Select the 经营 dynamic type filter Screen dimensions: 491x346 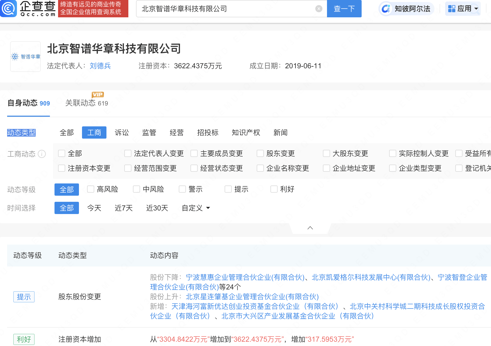(177, 132)
